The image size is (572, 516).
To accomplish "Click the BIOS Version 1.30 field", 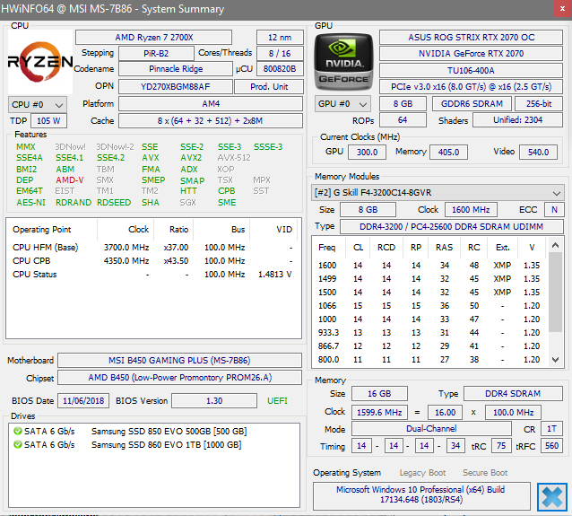I will point(214,401).
